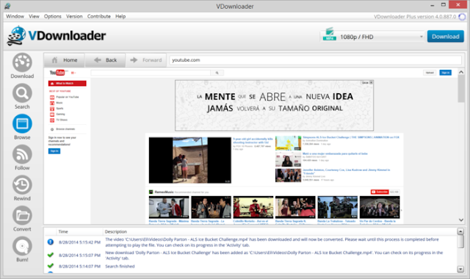Go Back in the embedded browser
The height and width of the screenshot is (279, 470).
[105, 60]
